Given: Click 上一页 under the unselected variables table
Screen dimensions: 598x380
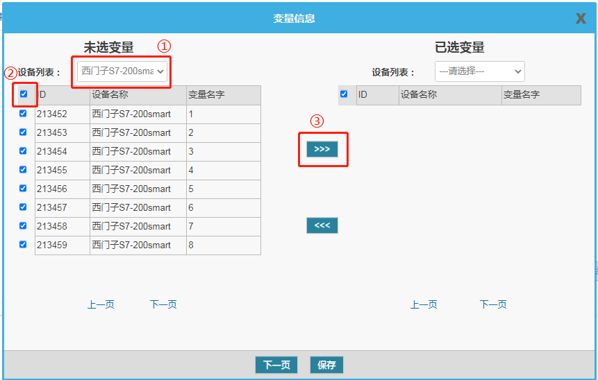Looking at the screenshot, I should [x=101, y=304].
